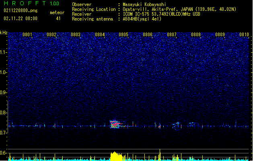Click the small echo trace near 0808
253x161 pixels.
point(193,124)
